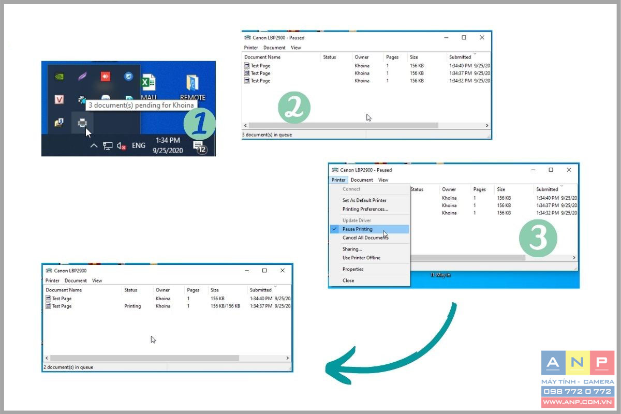
Task: Open Printer menu in menu-less Paused window
Action: tap(251, 48)
